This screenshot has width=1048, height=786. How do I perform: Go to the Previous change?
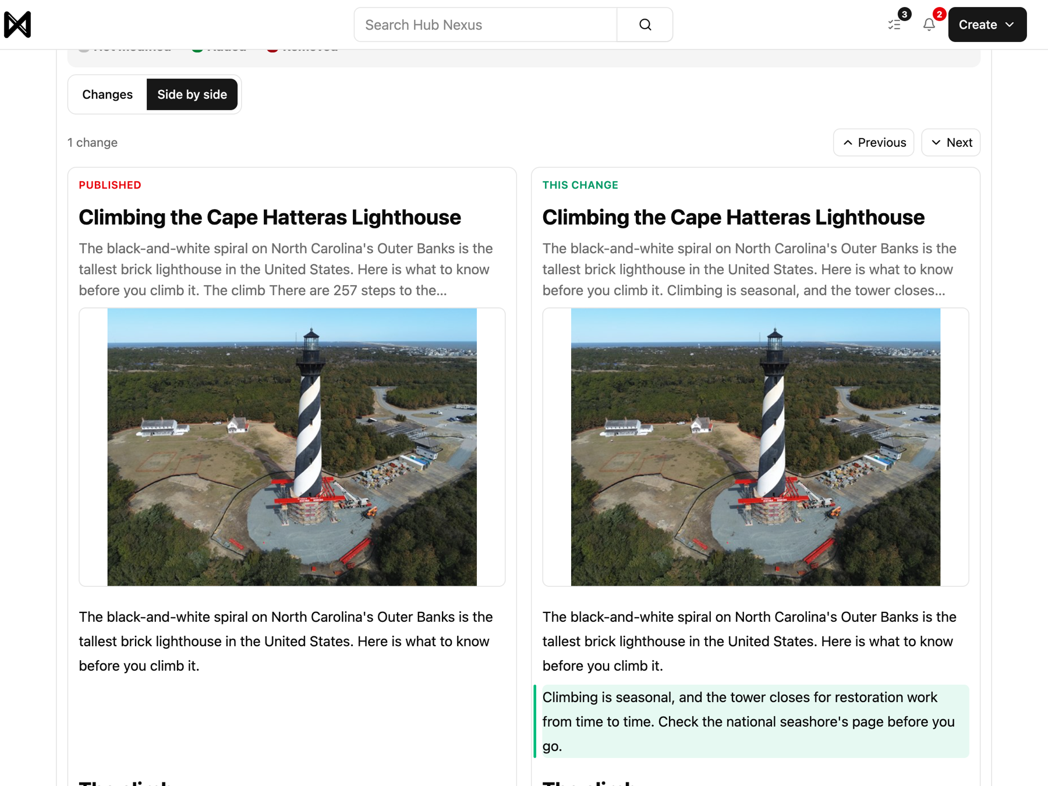(873, 143)
